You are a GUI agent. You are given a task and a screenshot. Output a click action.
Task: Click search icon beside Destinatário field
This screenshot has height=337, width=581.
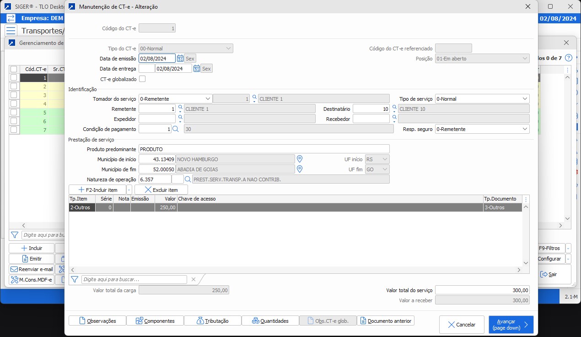(394, 109)
